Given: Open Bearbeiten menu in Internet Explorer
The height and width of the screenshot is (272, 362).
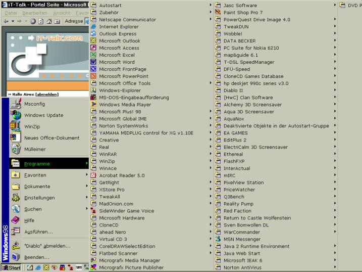Looking at the screenshot, I should tap(35, 13).
